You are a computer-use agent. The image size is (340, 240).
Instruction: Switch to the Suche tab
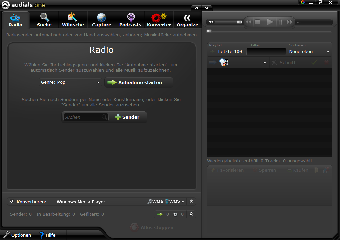click(44, 20)
